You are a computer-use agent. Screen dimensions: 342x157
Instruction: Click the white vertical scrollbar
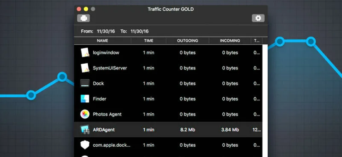(x=265, y=101)
